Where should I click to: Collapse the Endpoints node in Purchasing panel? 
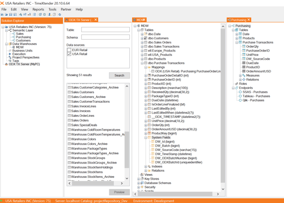click(233, 88)
